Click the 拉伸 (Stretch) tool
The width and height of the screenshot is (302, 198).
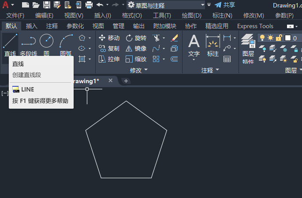tap(109, 59)
